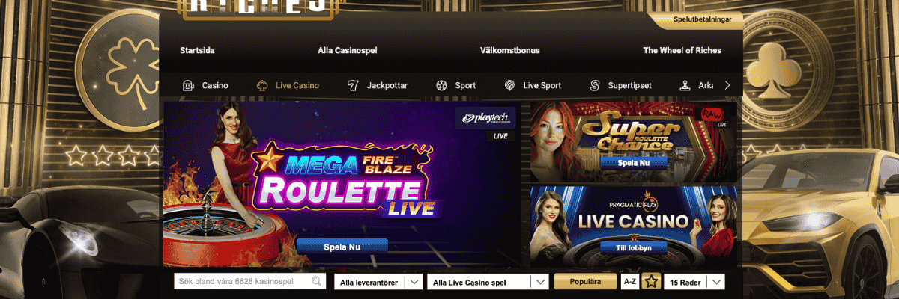This screenshot has height=299, width=899.
Task: Expand the Alla leverantörer dropdown
Action: pyautogui.click(x=378, y=282)
